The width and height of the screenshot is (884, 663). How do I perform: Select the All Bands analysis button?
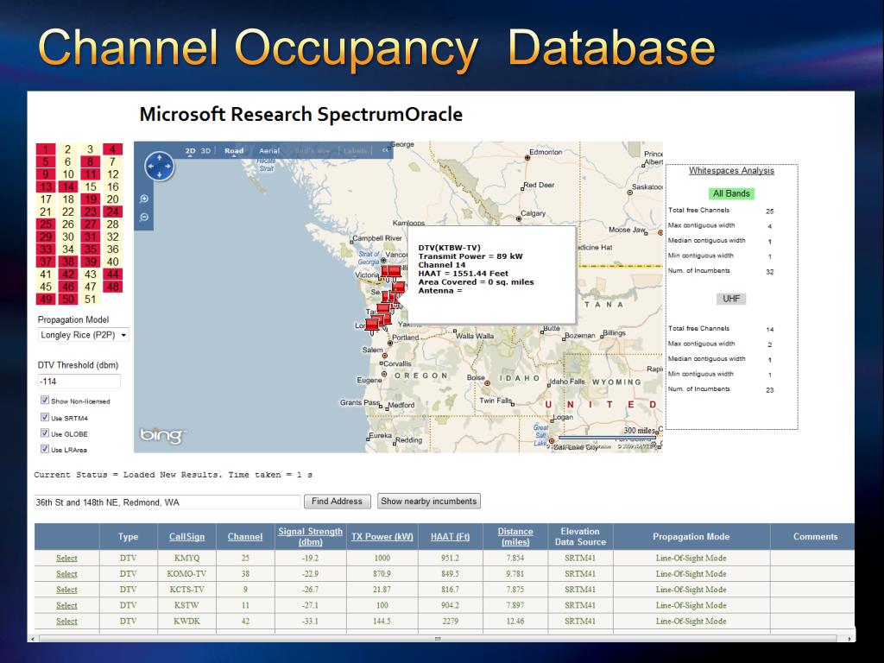(731, 193)
